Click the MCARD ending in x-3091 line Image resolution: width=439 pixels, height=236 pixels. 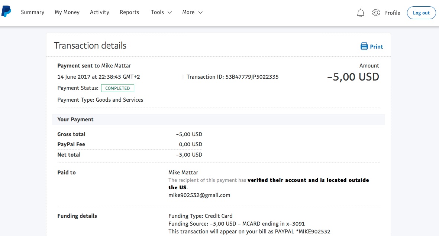click(236, 224)
